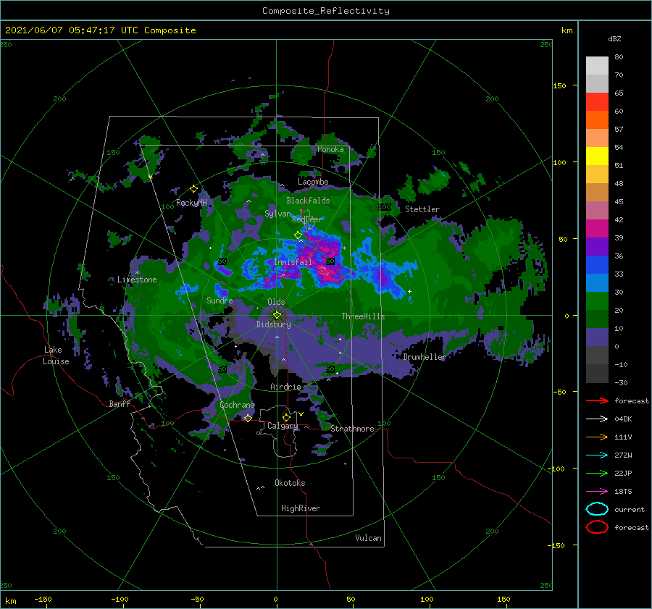Click the Sundre city label

(x=220, y=300)
